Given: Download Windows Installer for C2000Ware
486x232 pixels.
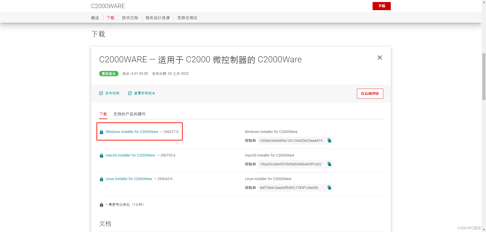Looking at the screenshot, I should pyautogui.click(x=132, y=132).
